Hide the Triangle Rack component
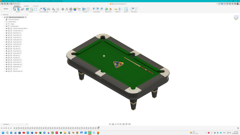Viewport: 240px width, 135px height. coord(6,31)
